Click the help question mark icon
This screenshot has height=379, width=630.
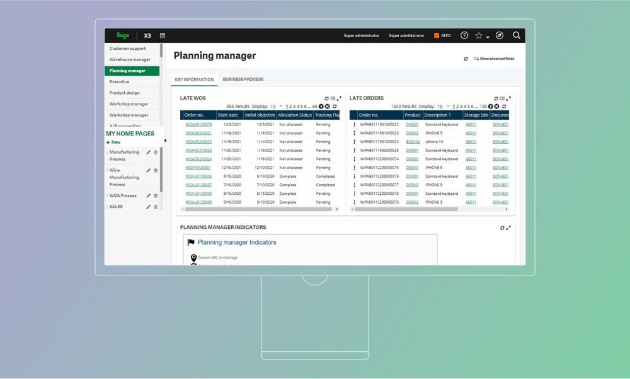[x=464, y=36]
